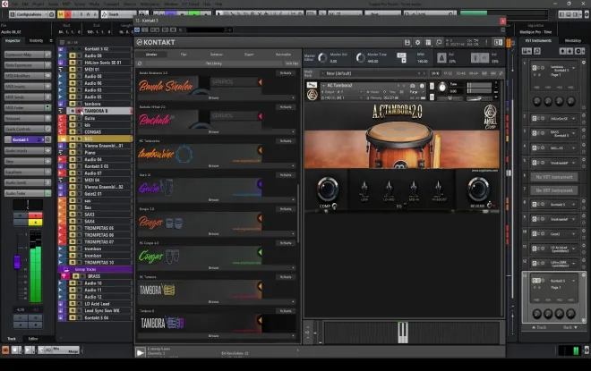Image resolution: width=591 pixels, height=371 pixels.
Task: Click the wrench icon of AC Tambora2
Action: 312,86
